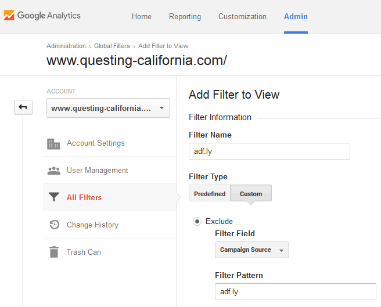Screen dimensions: 381x307
Task: Click the Administration breadcrumb link
Action: pos(66,46)
